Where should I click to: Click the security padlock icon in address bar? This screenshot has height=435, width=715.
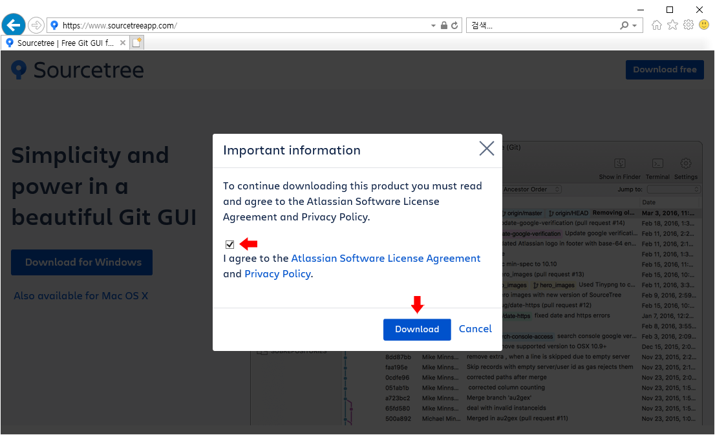point(443,26)
